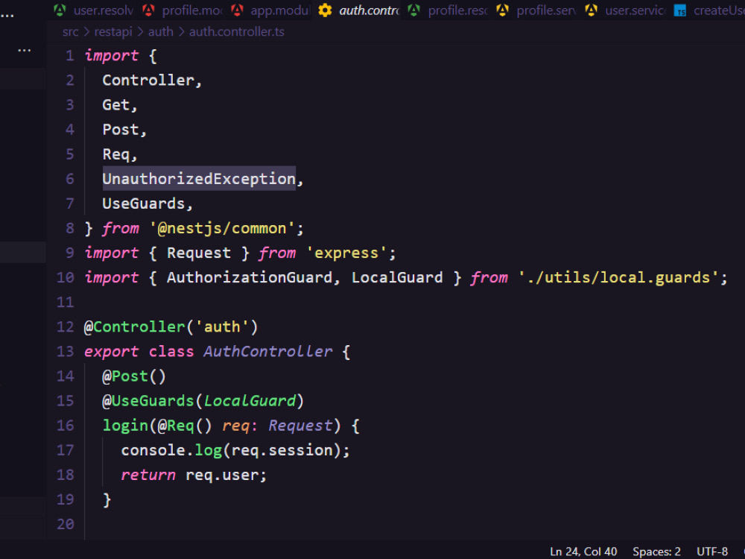Click the gear icon on auth.controller tab
The width and height of the screenshot is (745, 559).
pos(325,10)
